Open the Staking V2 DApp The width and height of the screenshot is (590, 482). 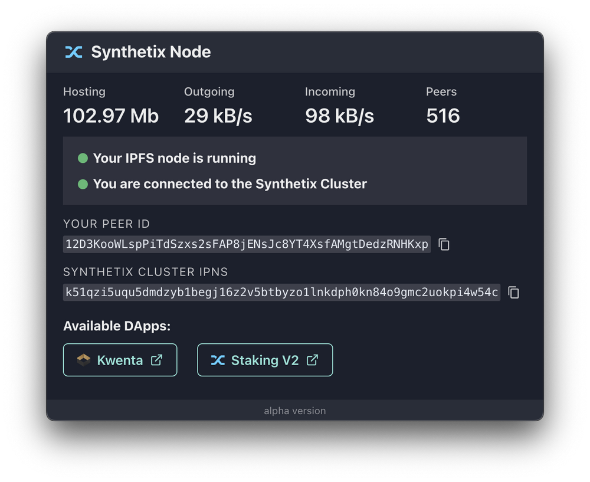click(264, 360)
